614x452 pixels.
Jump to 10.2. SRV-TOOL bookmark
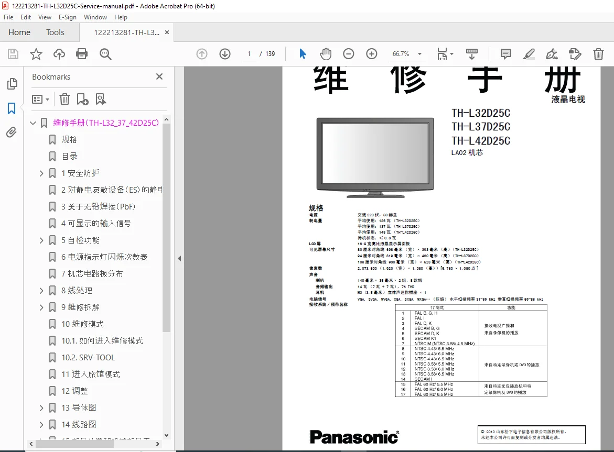[x=88, y=358]
